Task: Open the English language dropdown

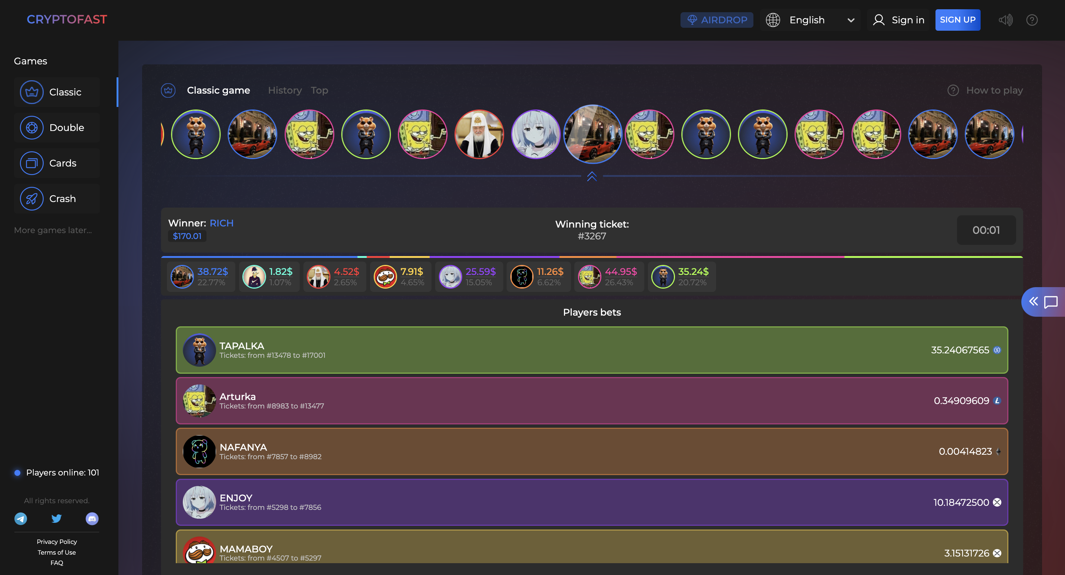Action: (807, 20)
